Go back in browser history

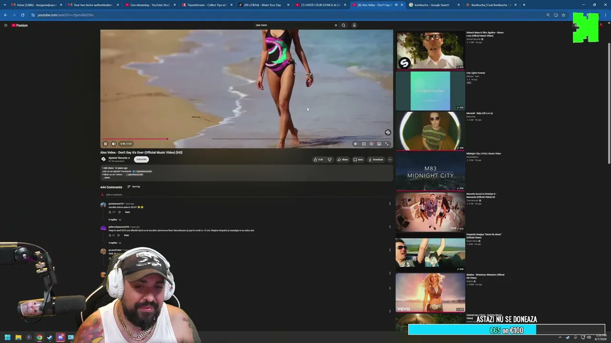(6, 15)
